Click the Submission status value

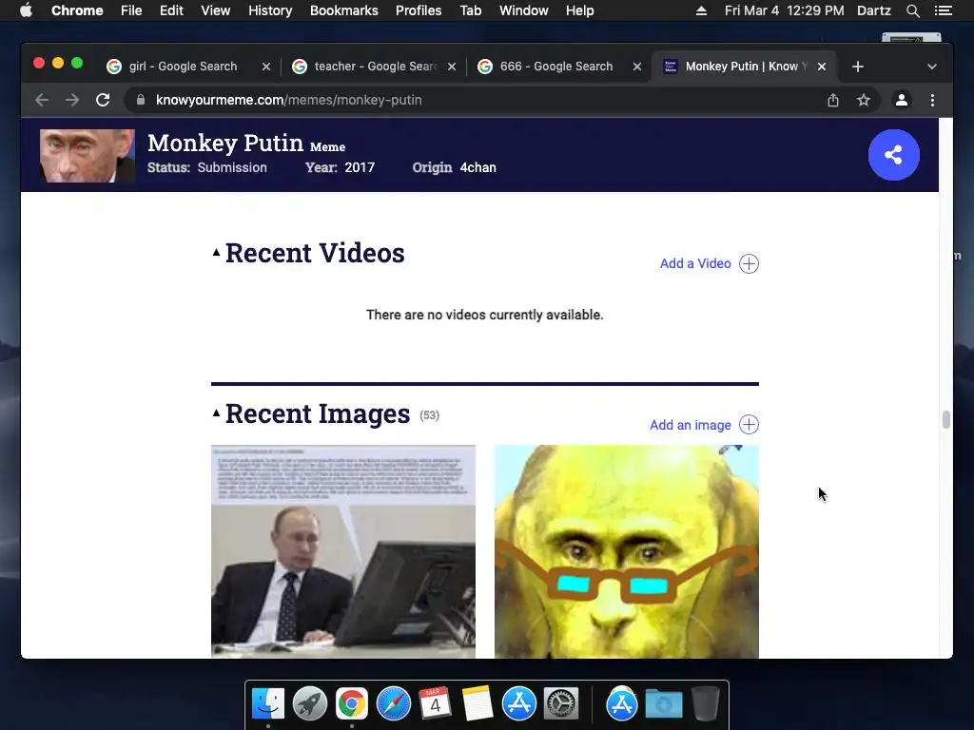232,167
